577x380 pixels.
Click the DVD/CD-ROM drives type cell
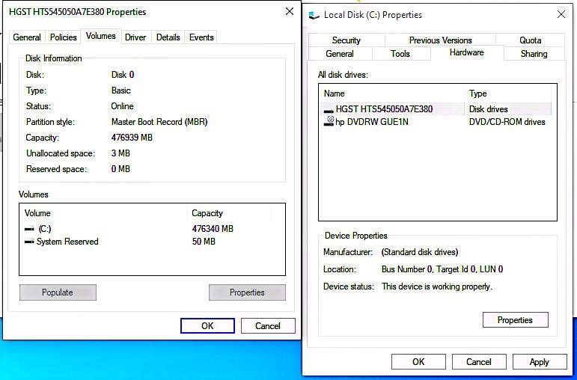tap(507, 122)
